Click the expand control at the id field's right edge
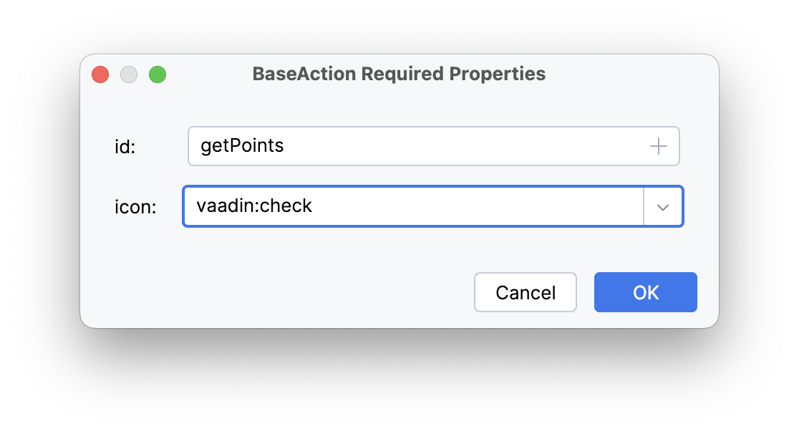 [x=657, y=145]
